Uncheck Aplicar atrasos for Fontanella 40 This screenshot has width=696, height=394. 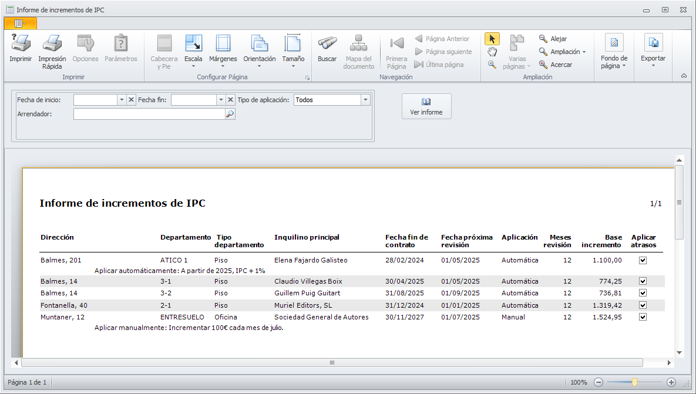tap(643, 305)
